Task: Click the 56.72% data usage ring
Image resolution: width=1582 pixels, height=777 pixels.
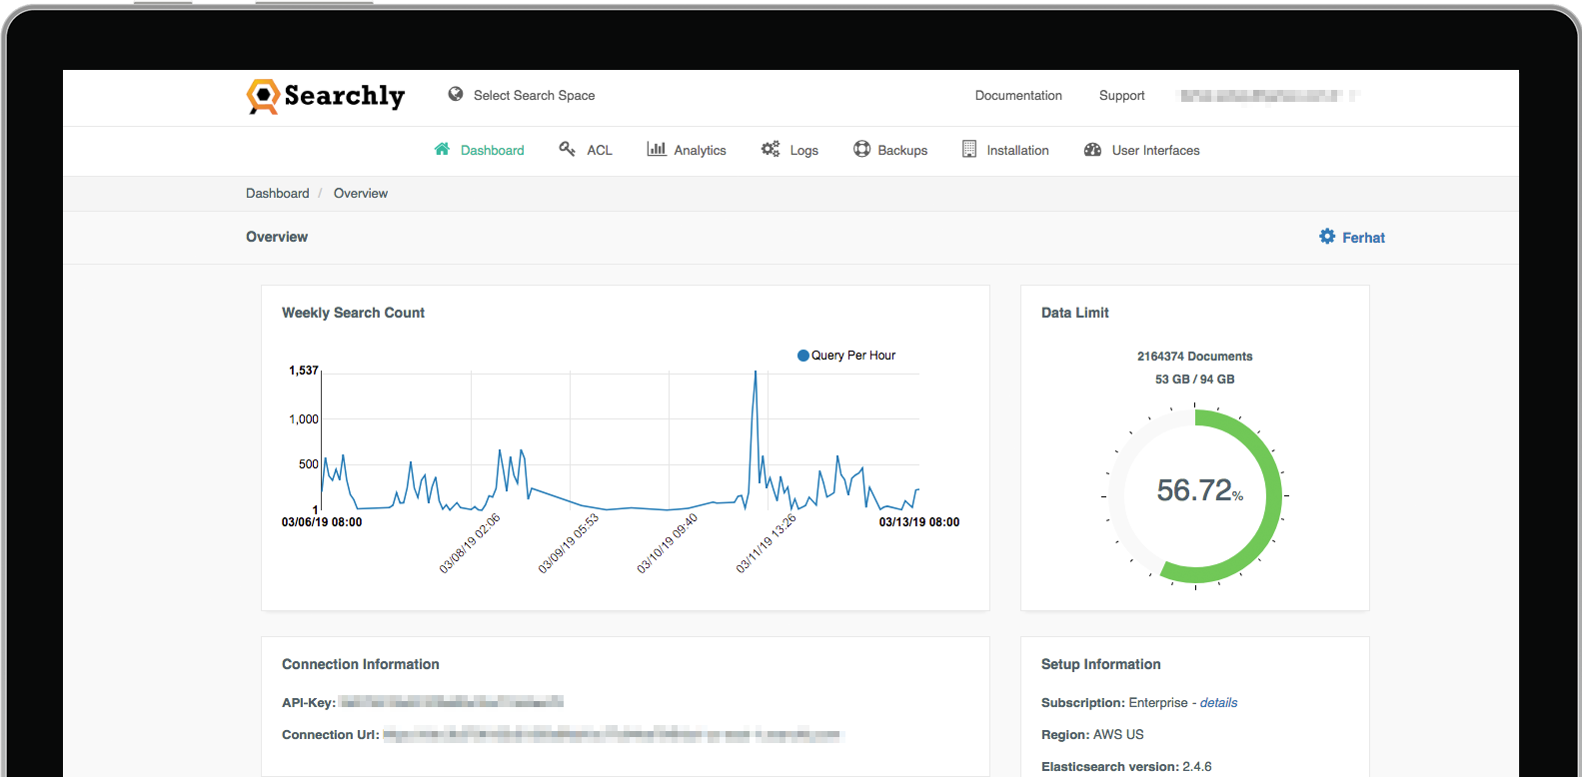Action: tap(1195, 495)
